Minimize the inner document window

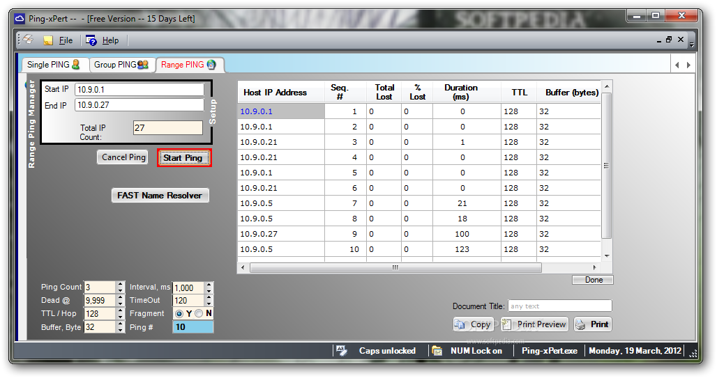coord(659,41)
